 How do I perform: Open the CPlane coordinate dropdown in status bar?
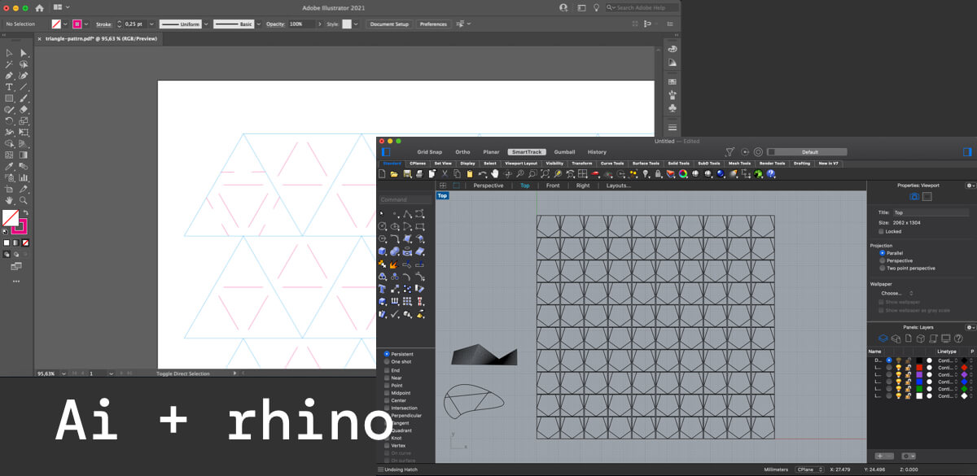[810, 469]
